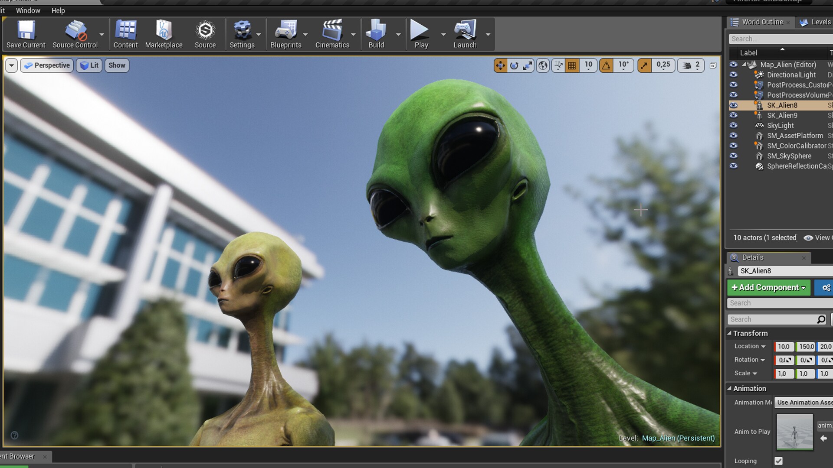Toggle visibility of the DirectionalLight actor
The width and height of the screenshot is (833, 468).
[734, 75]
